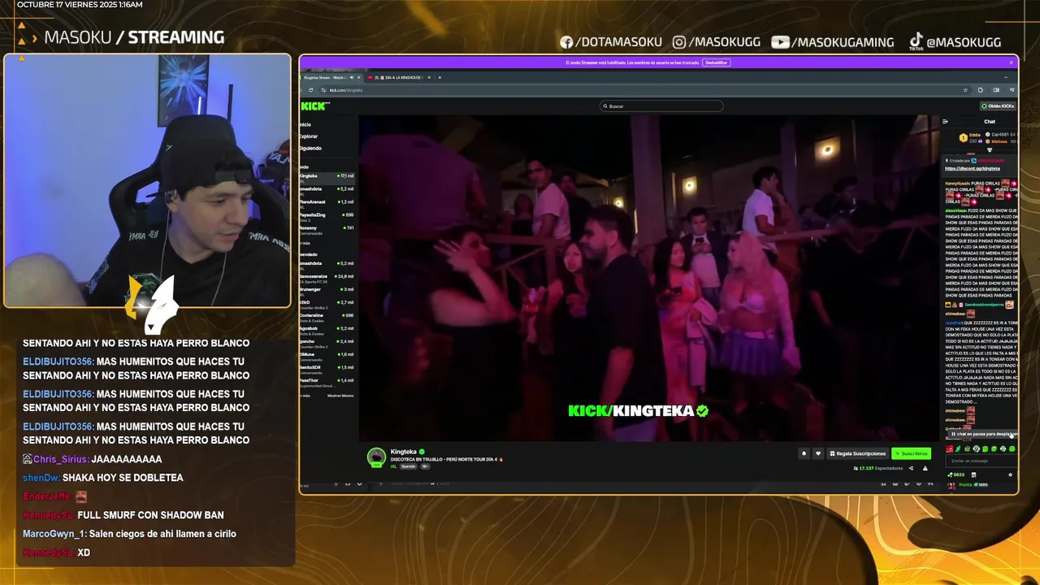This screenshot has width=1040, height=585.
Task: Collapse the chat panel with the arrow icon
Action: tap(945, 122)
